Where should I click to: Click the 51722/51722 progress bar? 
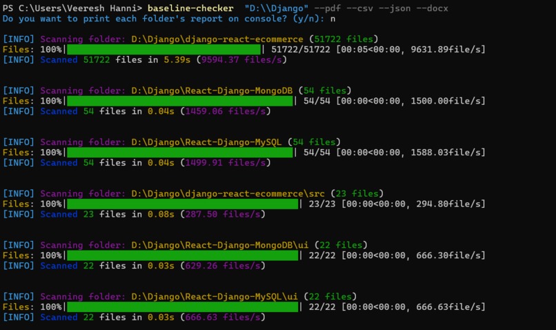coord(163,49)
